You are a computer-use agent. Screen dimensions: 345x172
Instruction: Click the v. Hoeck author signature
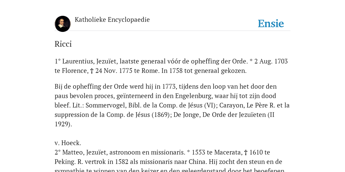[x=68, y=143]
